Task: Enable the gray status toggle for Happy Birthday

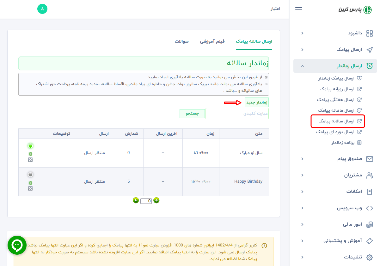Action: pyautogui.click(x=30, y=174)
